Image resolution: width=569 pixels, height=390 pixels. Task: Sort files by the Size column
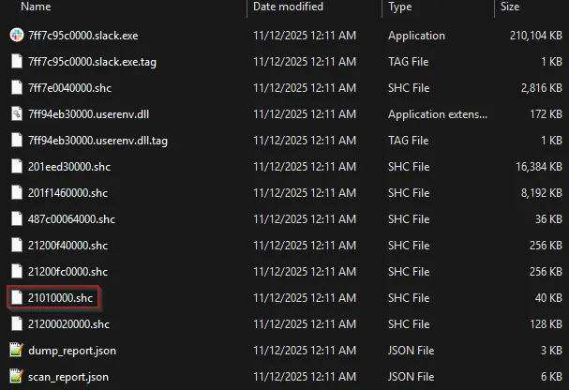[511, 7]
